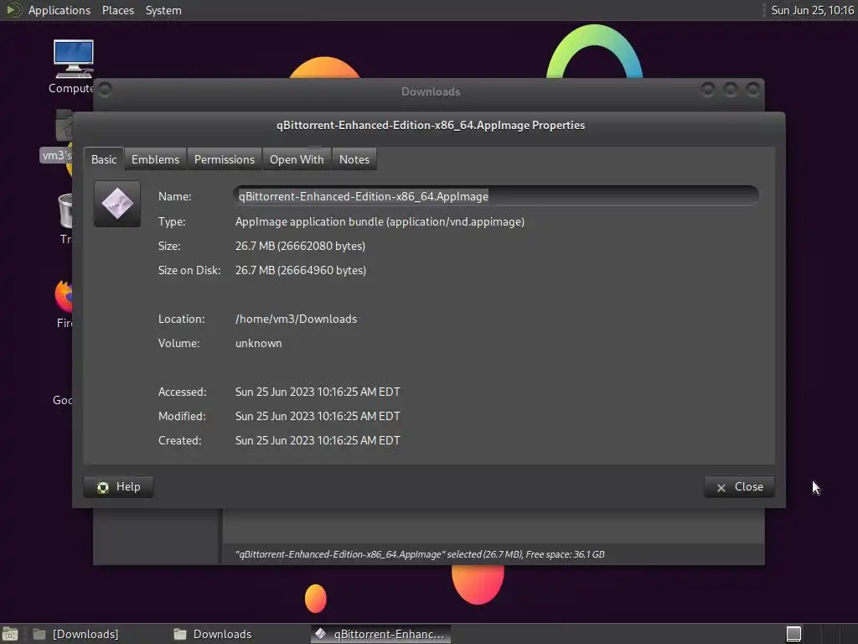Viewport: 858px width, 644px height.
Task: Switch to Downloads taskbar window button
Action: coord(214,634)
